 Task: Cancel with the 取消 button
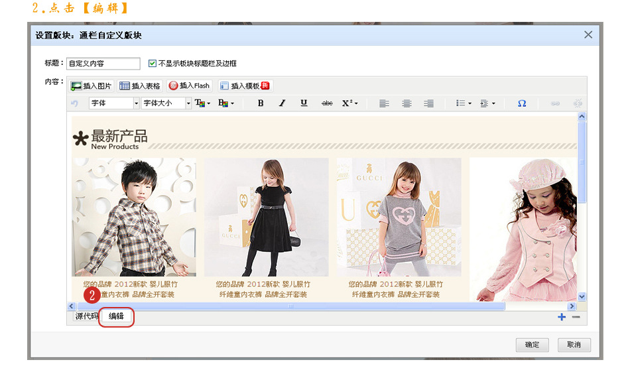[574, 345]
